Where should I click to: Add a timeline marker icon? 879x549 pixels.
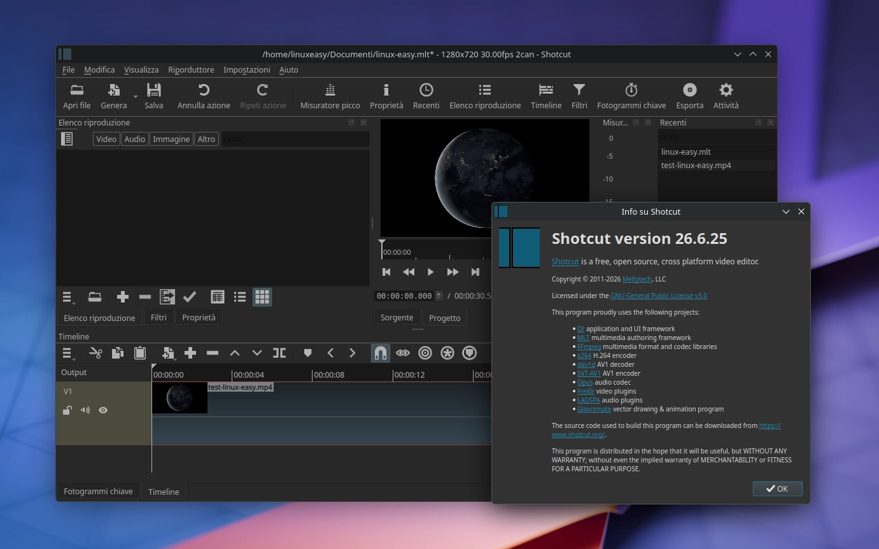click(308, 353)
